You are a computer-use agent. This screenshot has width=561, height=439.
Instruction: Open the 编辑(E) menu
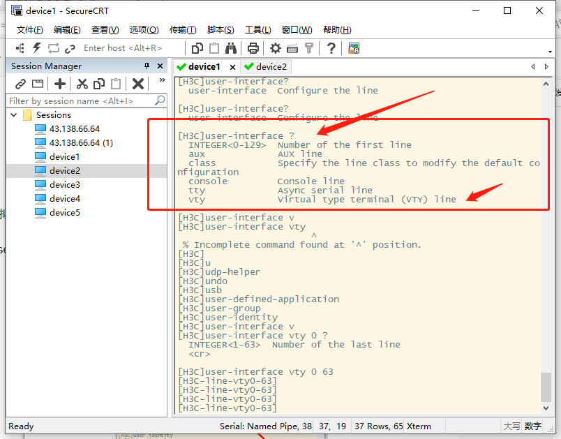pyautogui.click(x=67, y=30)
